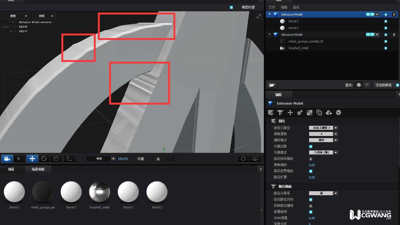
Task: Open the 偏移模式 dropdown
Action: 323,140
